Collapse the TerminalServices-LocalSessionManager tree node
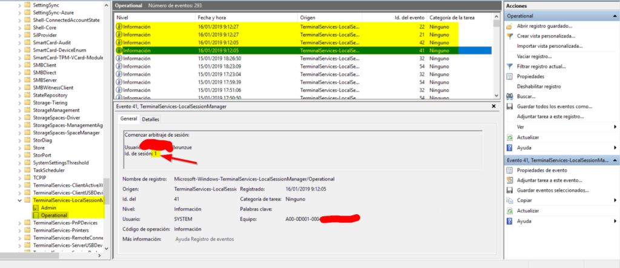 tap(20, 200)
